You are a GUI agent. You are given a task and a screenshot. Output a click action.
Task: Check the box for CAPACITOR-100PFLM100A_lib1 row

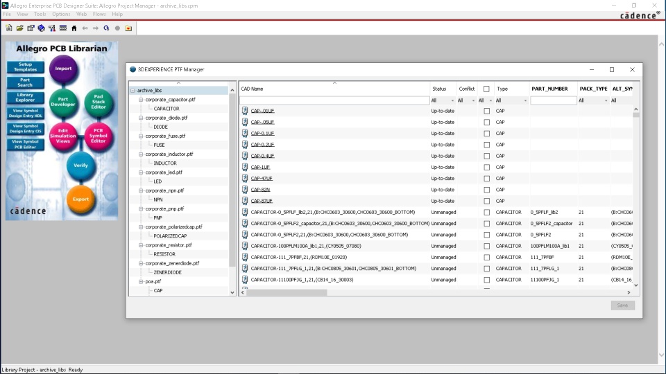(x=487, y=246)
